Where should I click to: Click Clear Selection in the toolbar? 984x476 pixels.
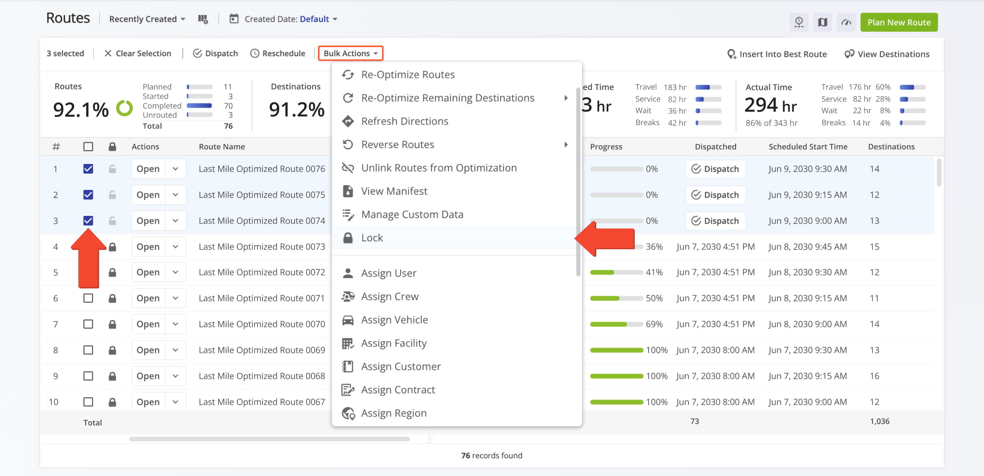(138, 53)
